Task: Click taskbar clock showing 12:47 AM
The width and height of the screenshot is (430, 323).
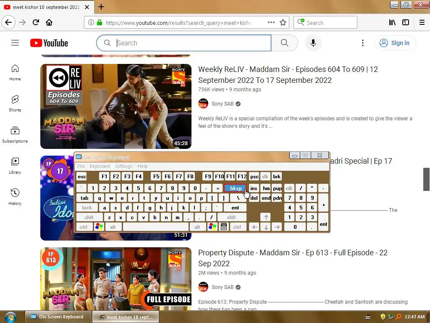Action: 414,317
